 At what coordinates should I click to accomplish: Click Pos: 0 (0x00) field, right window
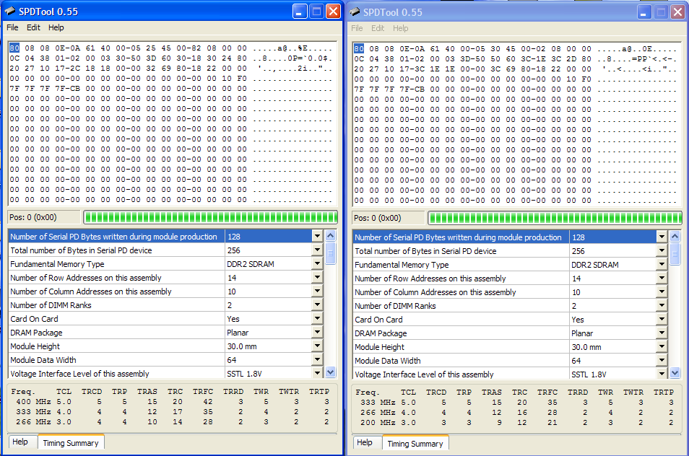(389, 218)
